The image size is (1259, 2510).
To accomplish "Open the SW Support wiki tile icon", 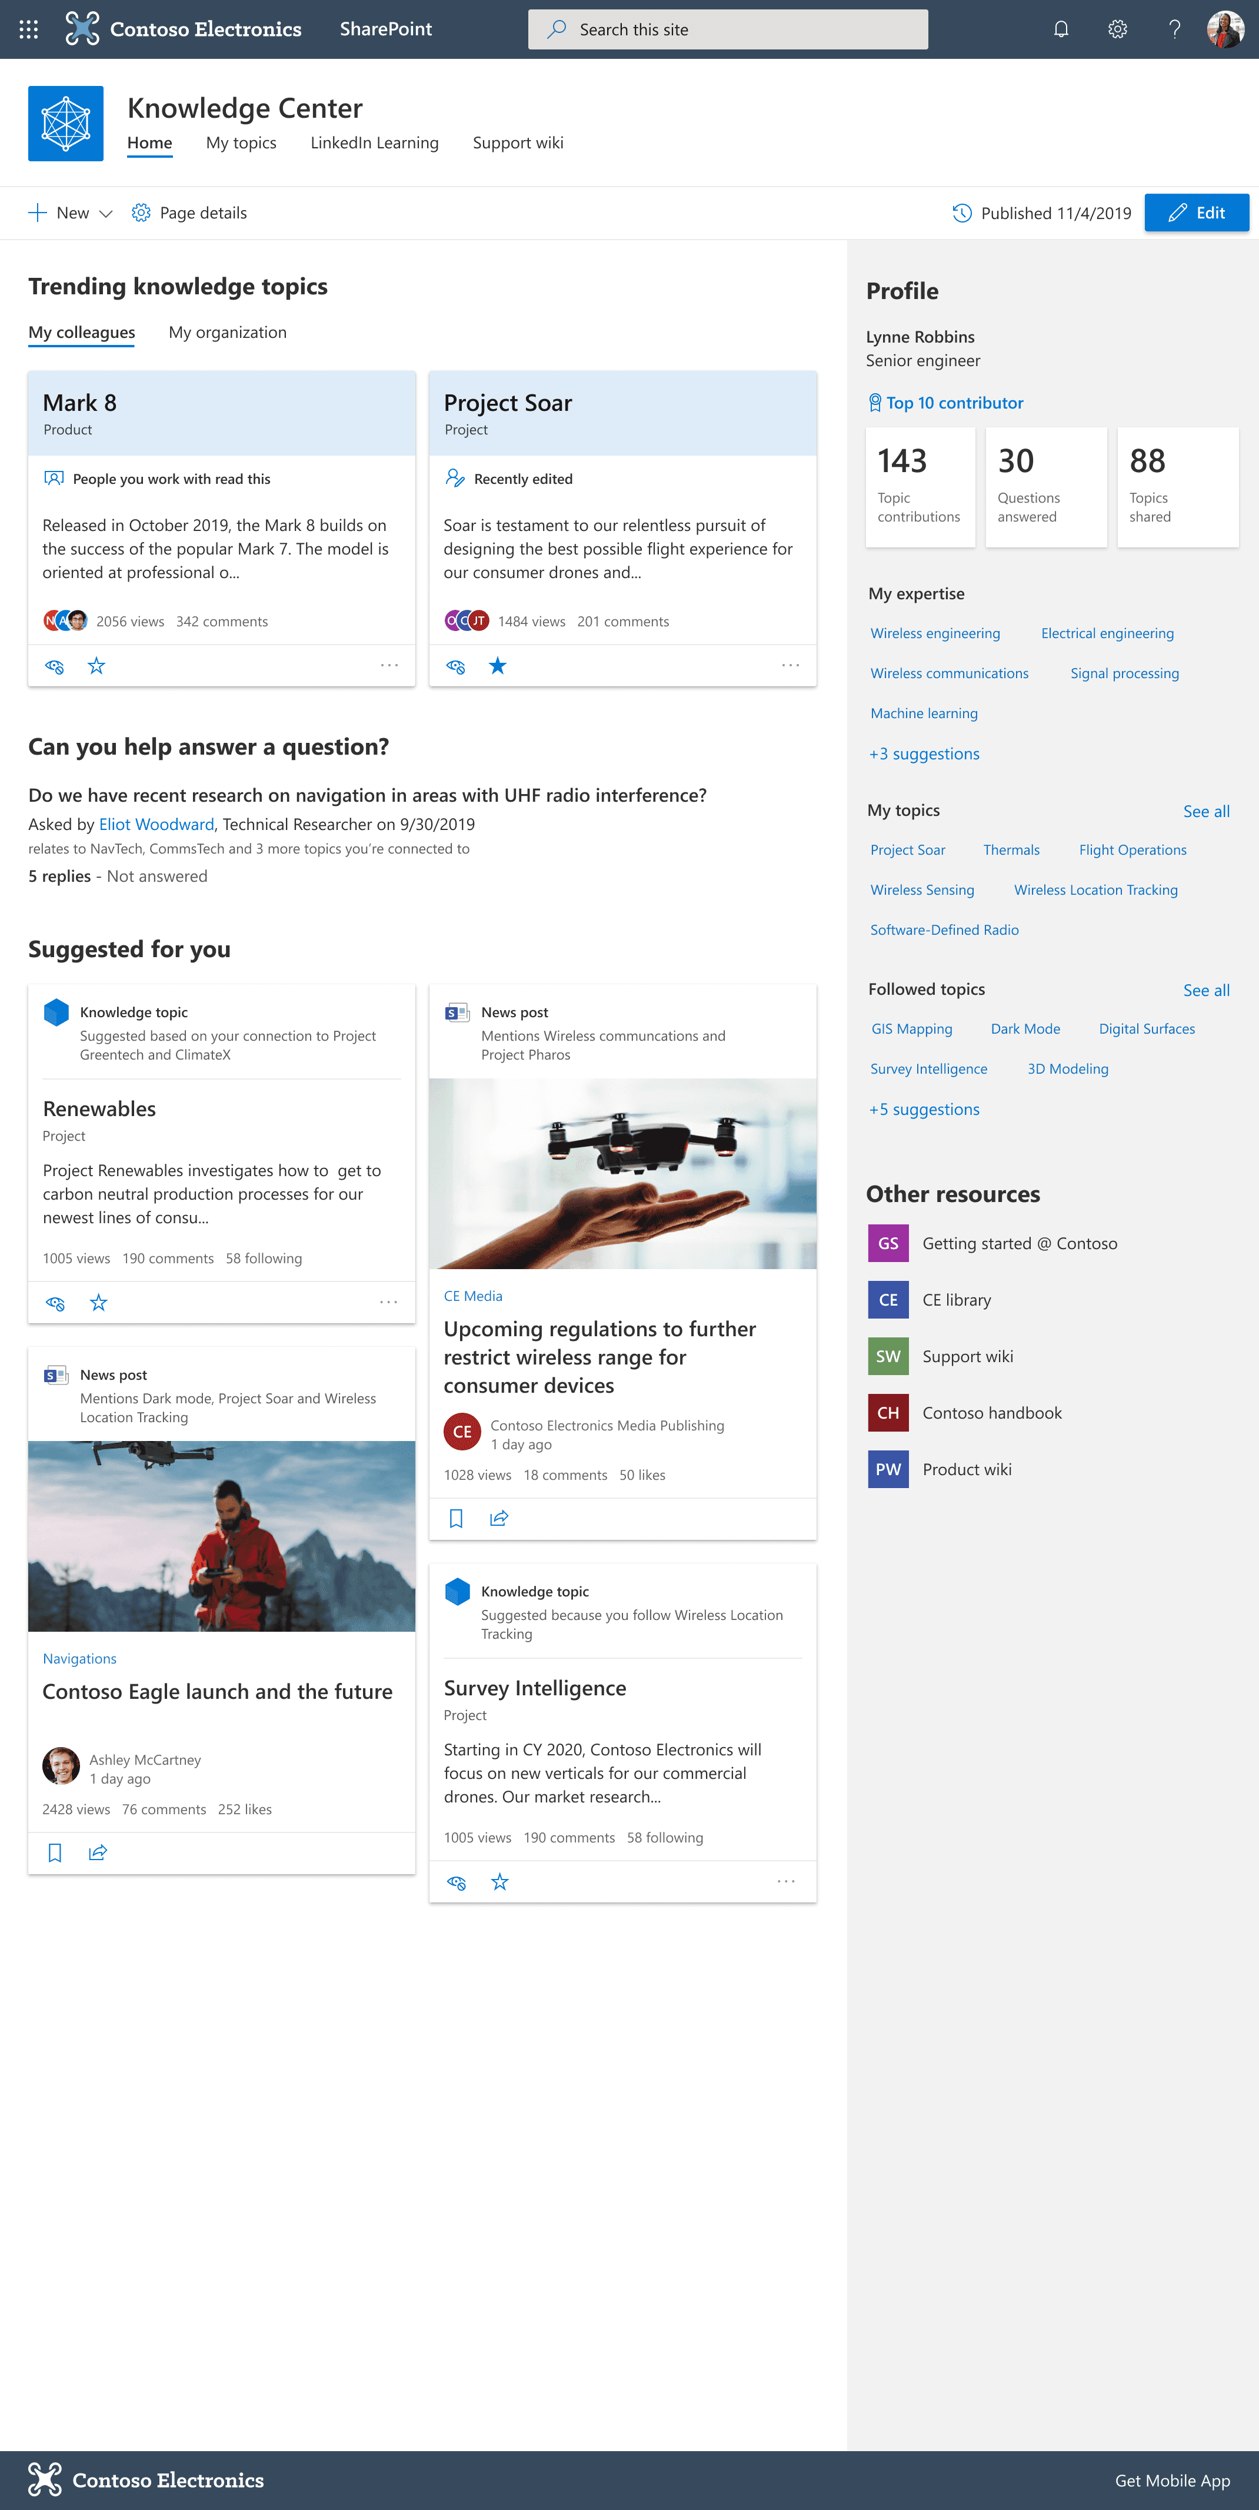I will tap(888, 1356).
